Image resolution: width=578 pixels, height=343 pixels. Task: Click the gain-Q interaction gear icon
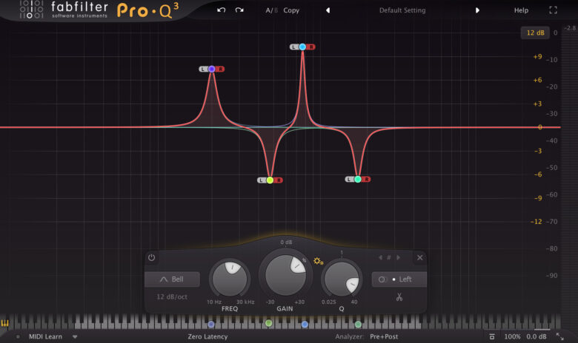click(318, 262)
